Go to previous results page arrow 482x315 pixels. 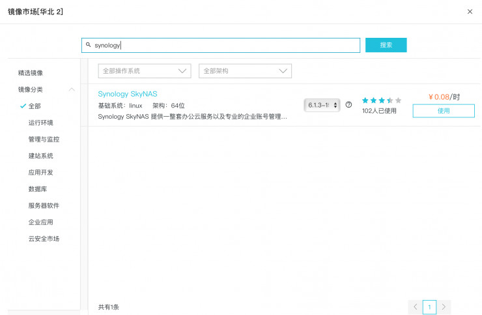416,307
